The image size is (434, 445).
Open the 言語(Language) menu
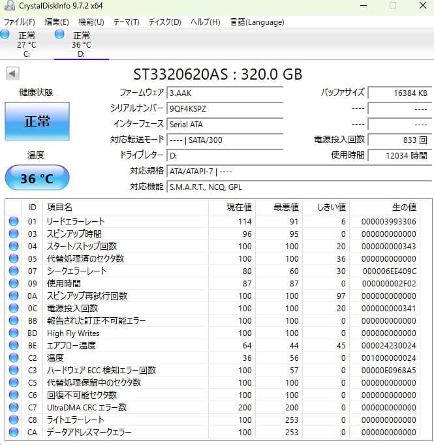coord(257,22)
